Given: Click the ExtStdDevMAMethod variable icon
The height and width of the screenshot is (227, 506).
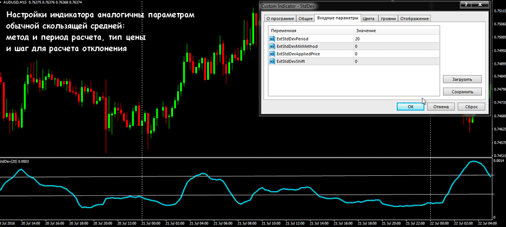Looking at the screenshot, I should tap(271, 46).
